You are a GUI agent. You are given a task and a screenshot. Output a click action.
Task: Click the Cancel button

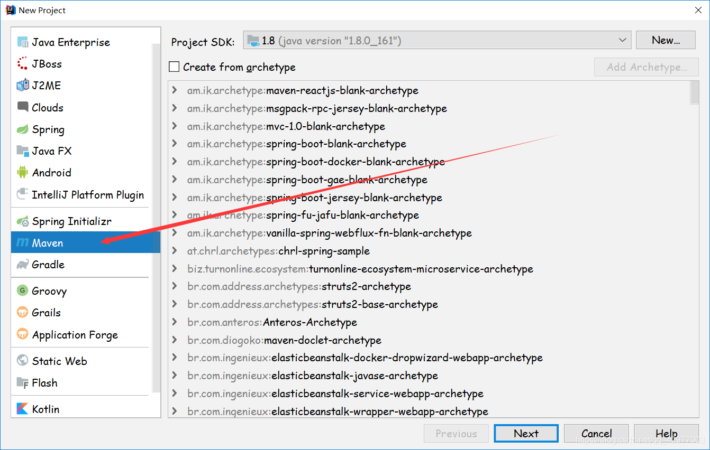click(596, 434)
